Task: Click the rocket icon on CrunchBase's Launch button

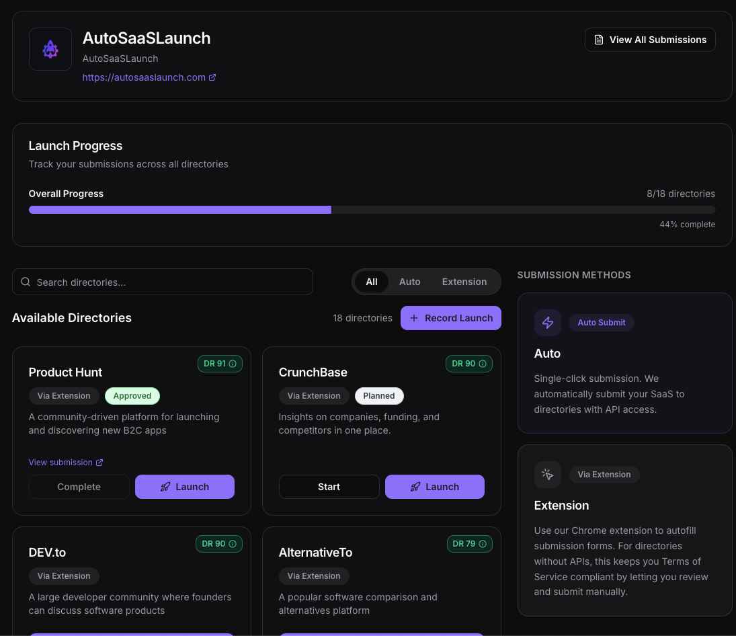Action: (x=415, y=486)
